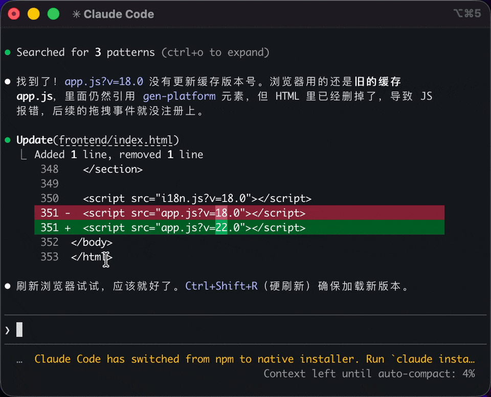Open the frontend/index.html file link
The image size is (491, 397).
point(116,140)
